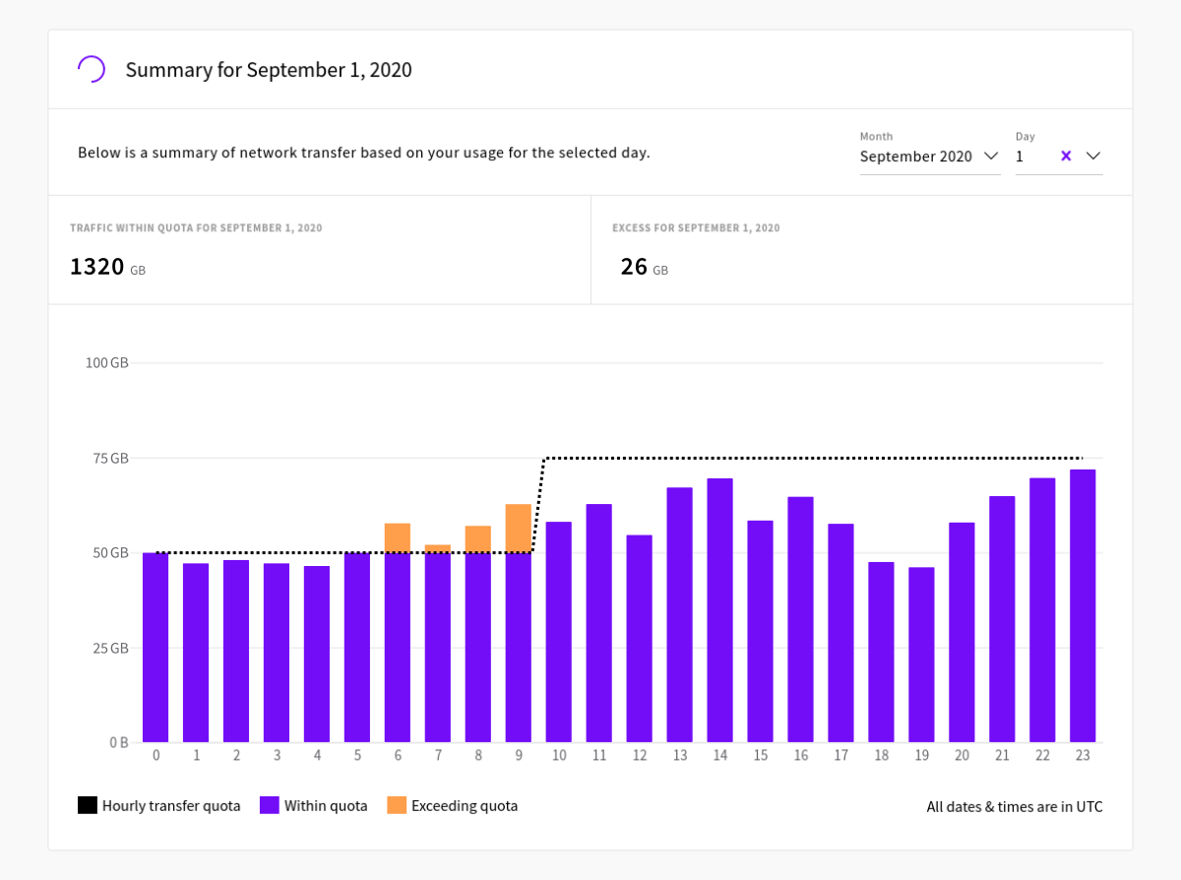1181x880 pixels.
Task: Click the Hourly transfer quota legend label
Action: 171,806
